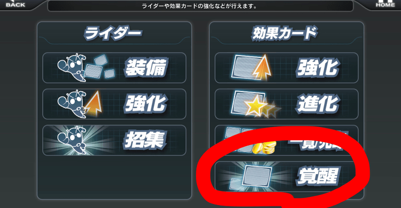Click the ライダー panel header
This screenshot has height=208, width=401.
[x=113, y=33]
